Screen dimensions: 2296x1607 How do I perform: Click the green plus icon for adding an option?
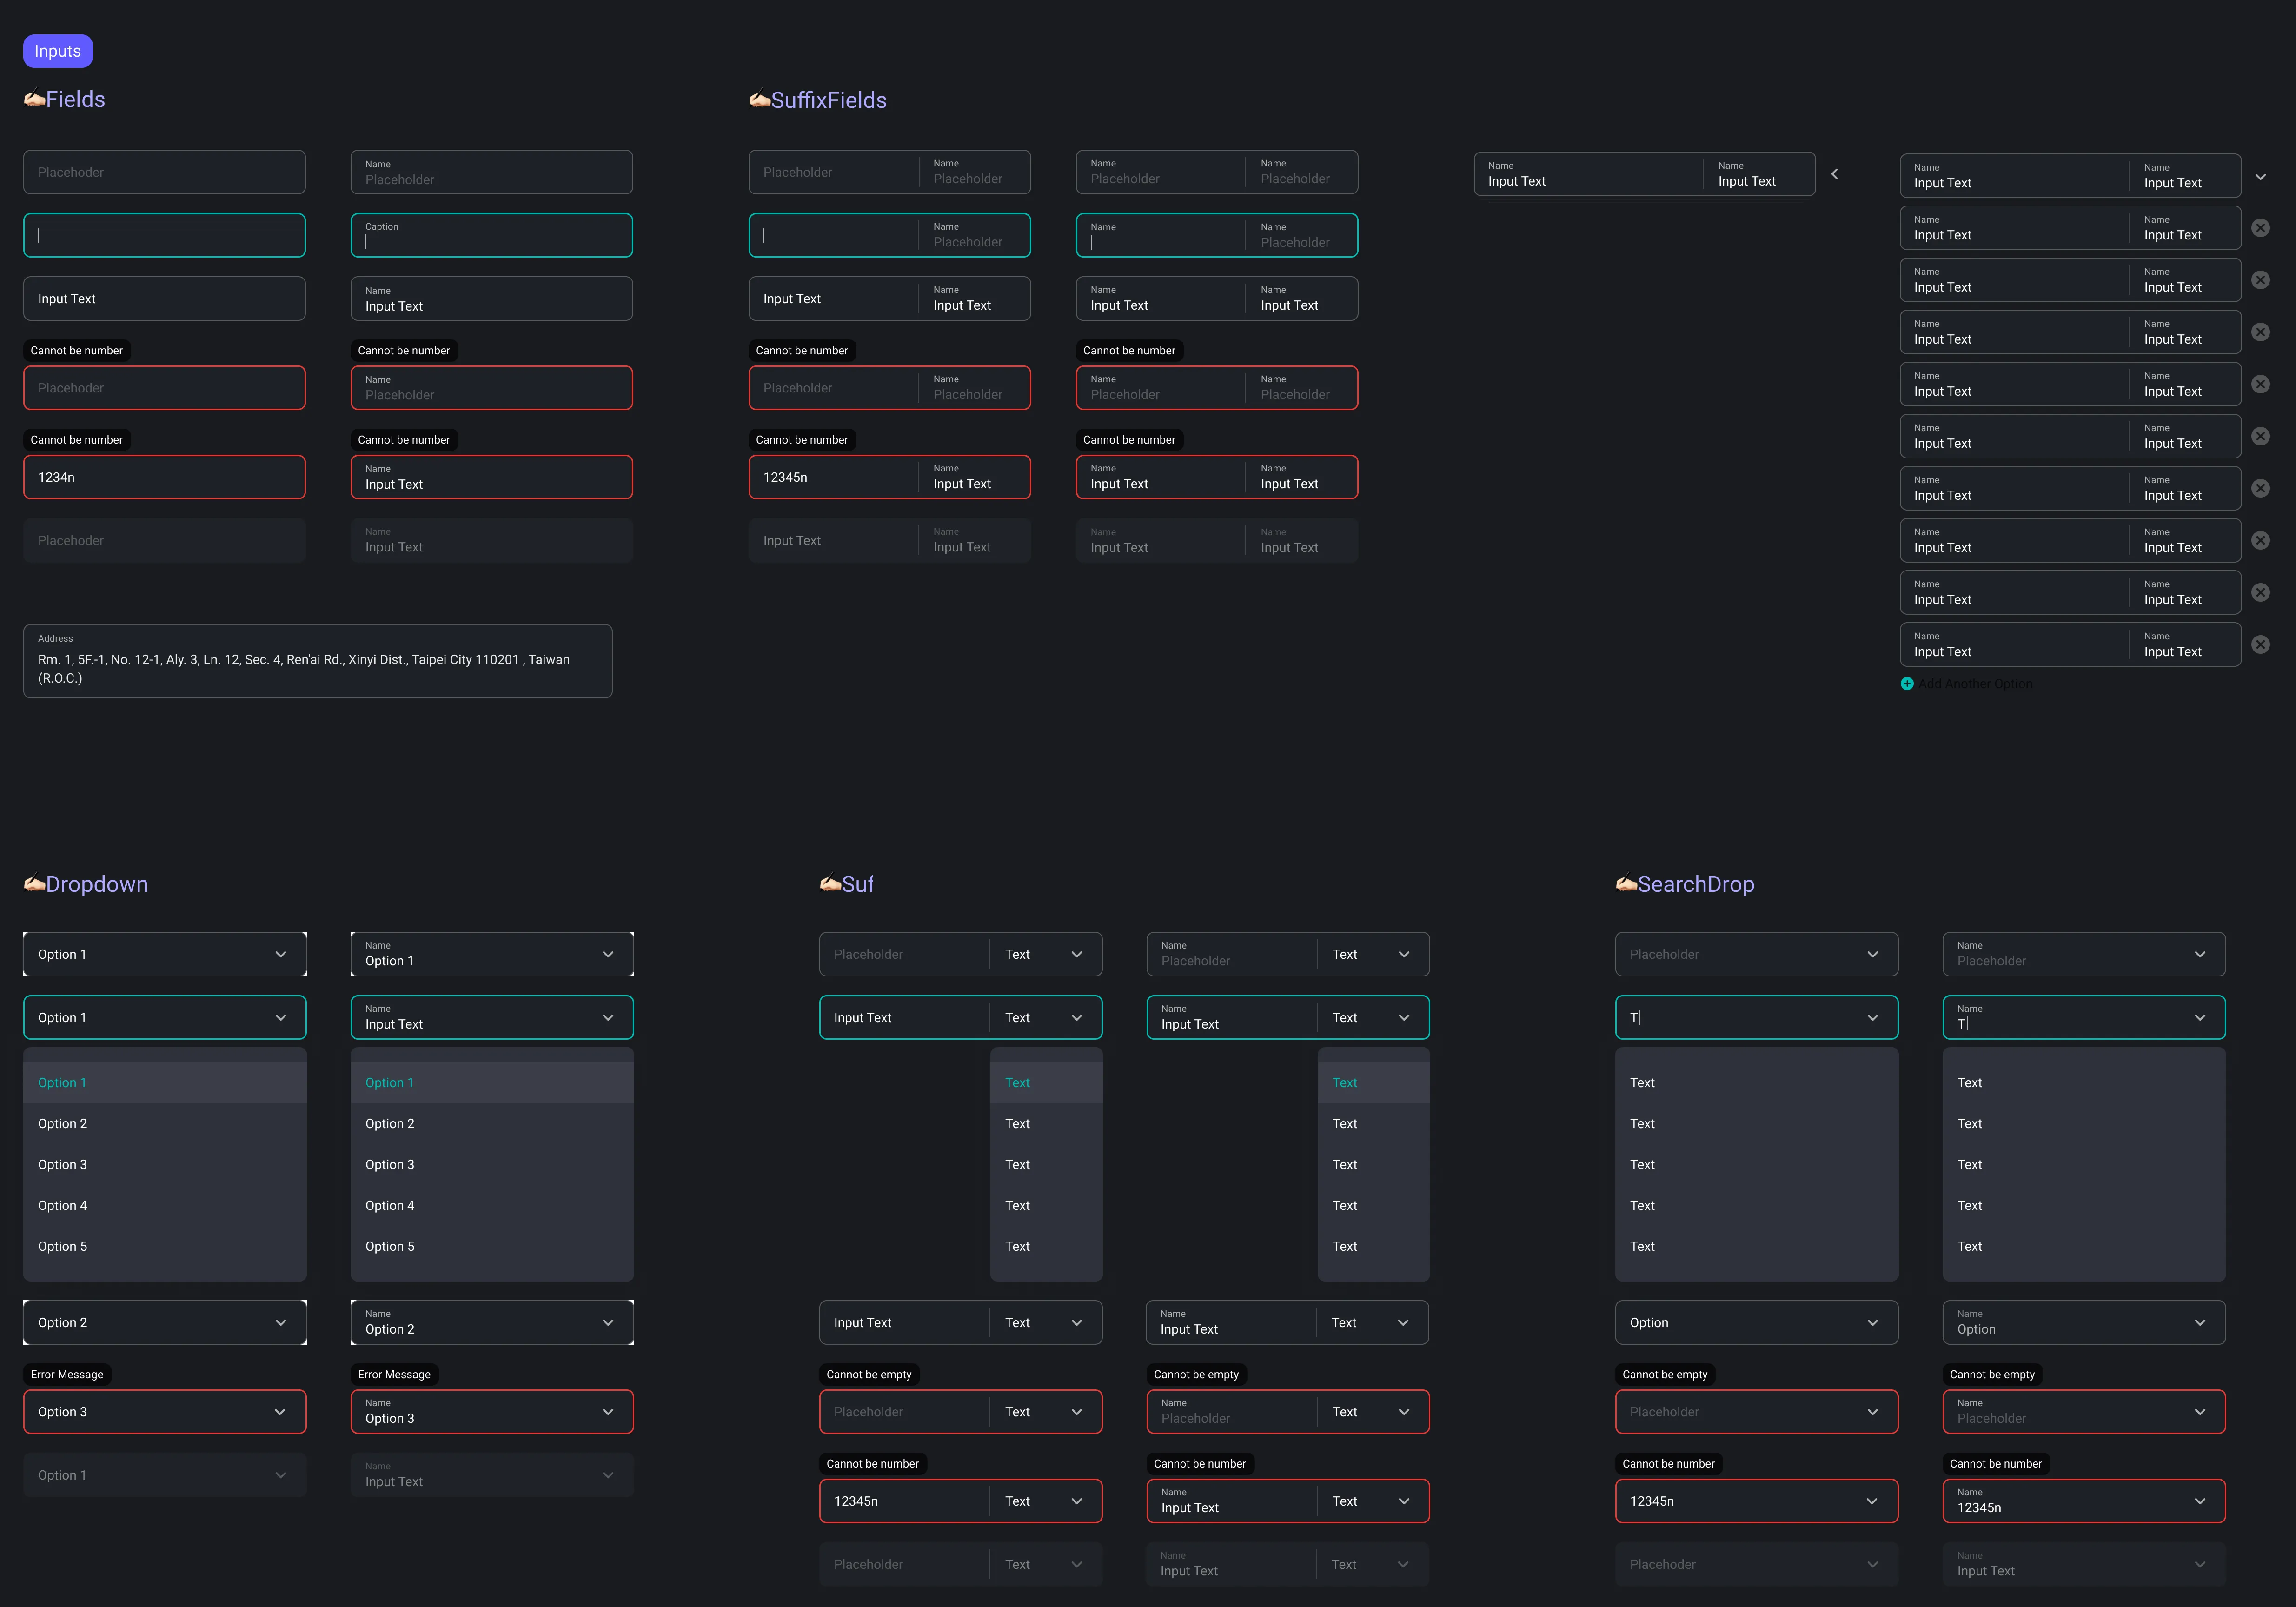[1906, 684]
